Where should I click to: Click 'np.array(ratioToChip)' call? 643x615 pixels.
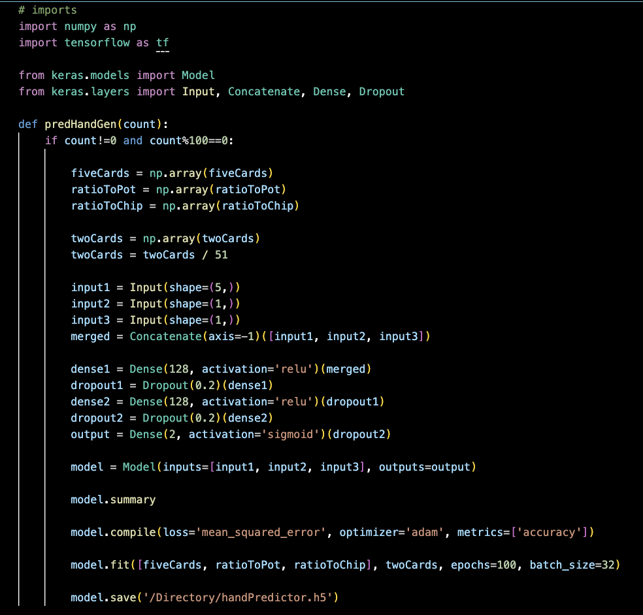click(x=231, y=206)
